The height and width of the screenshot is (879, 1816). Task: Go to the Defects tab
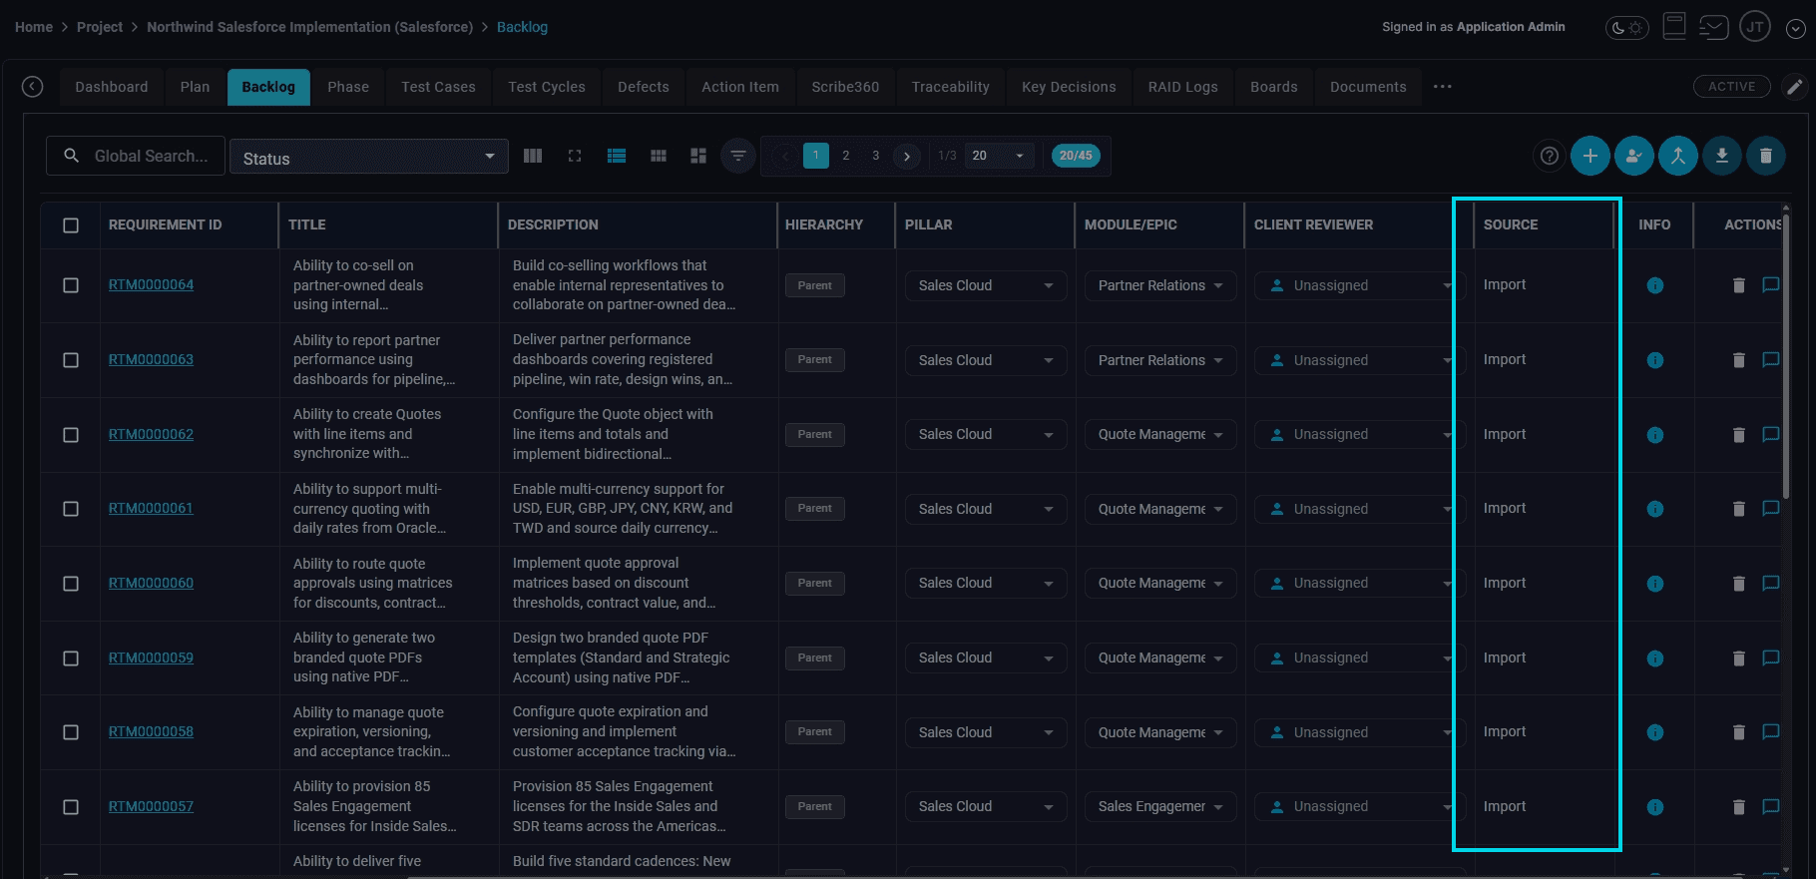pyautogui.click(x=644, y=87)
